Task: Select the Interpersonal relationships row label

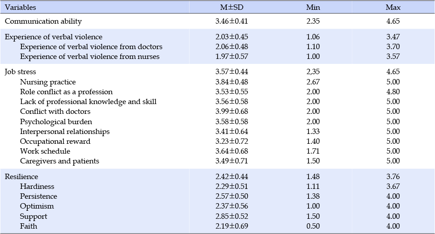Action: click(x=65, y=131)
